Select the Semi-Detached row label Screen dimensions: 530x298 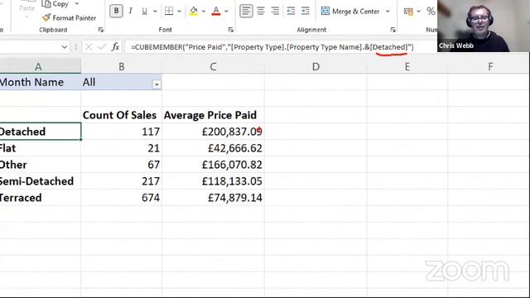click(x=41, y=181)
